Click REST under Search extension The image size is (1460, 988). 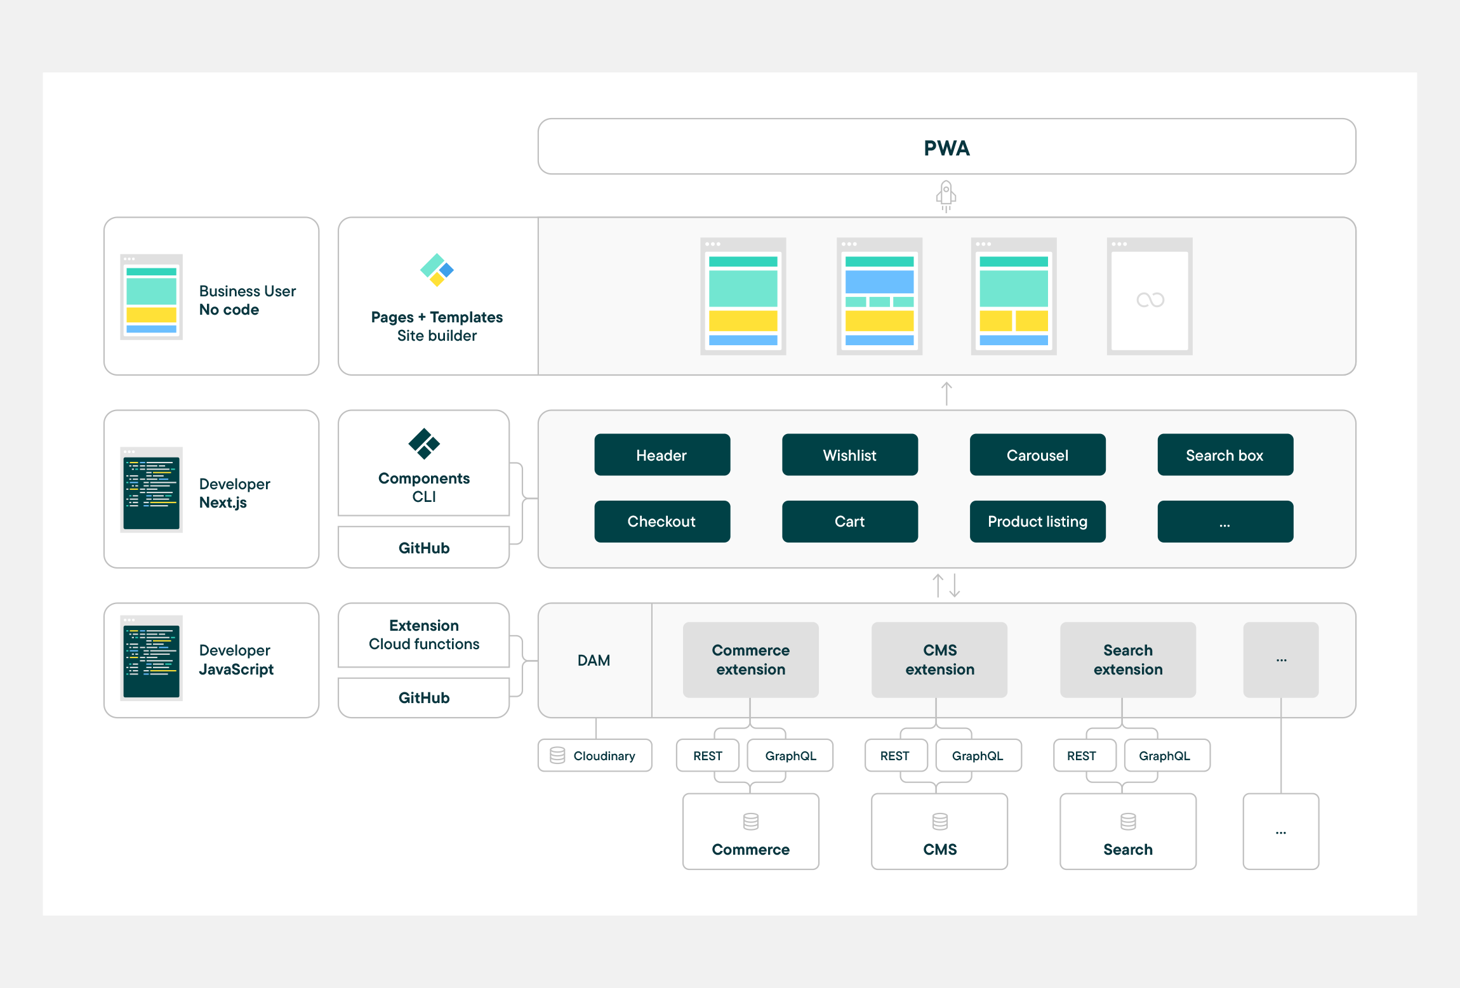(x=1084, y=755)
